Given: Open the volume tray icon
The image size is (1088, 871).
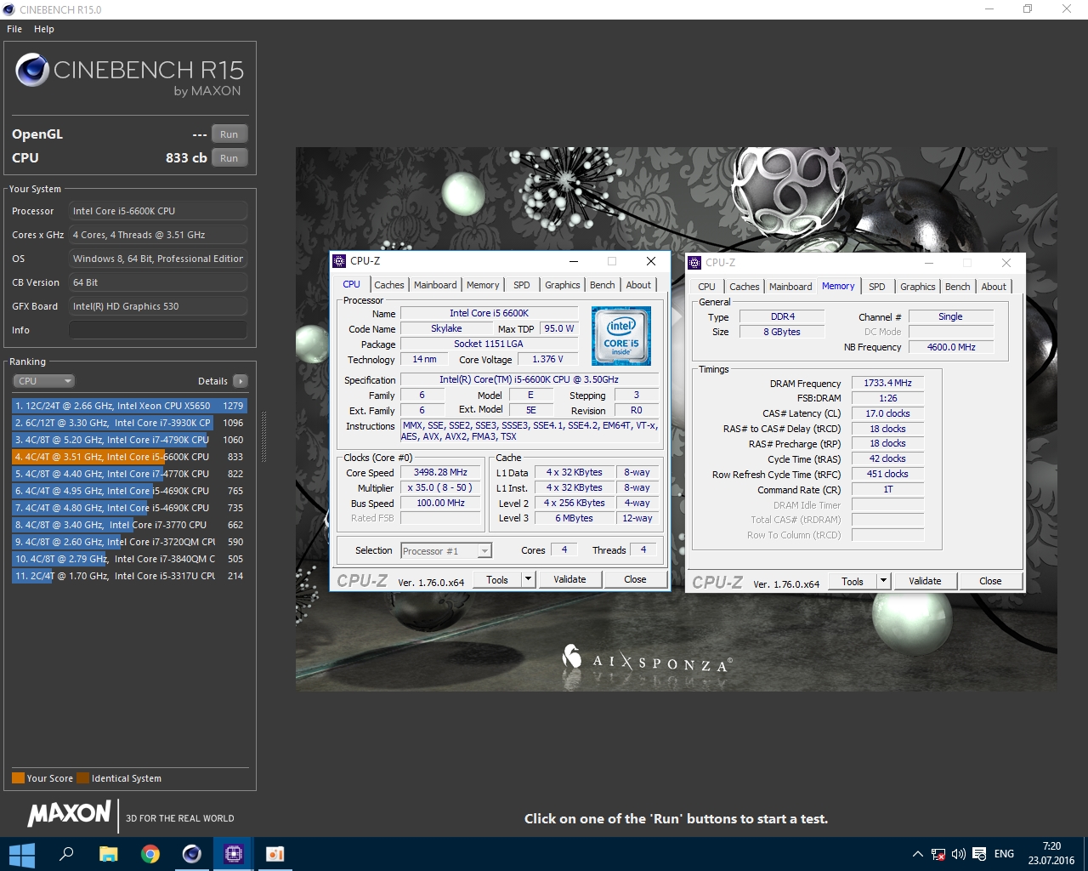Looking at the screenshot, I should pyautogui.click(x=959, y=854).
